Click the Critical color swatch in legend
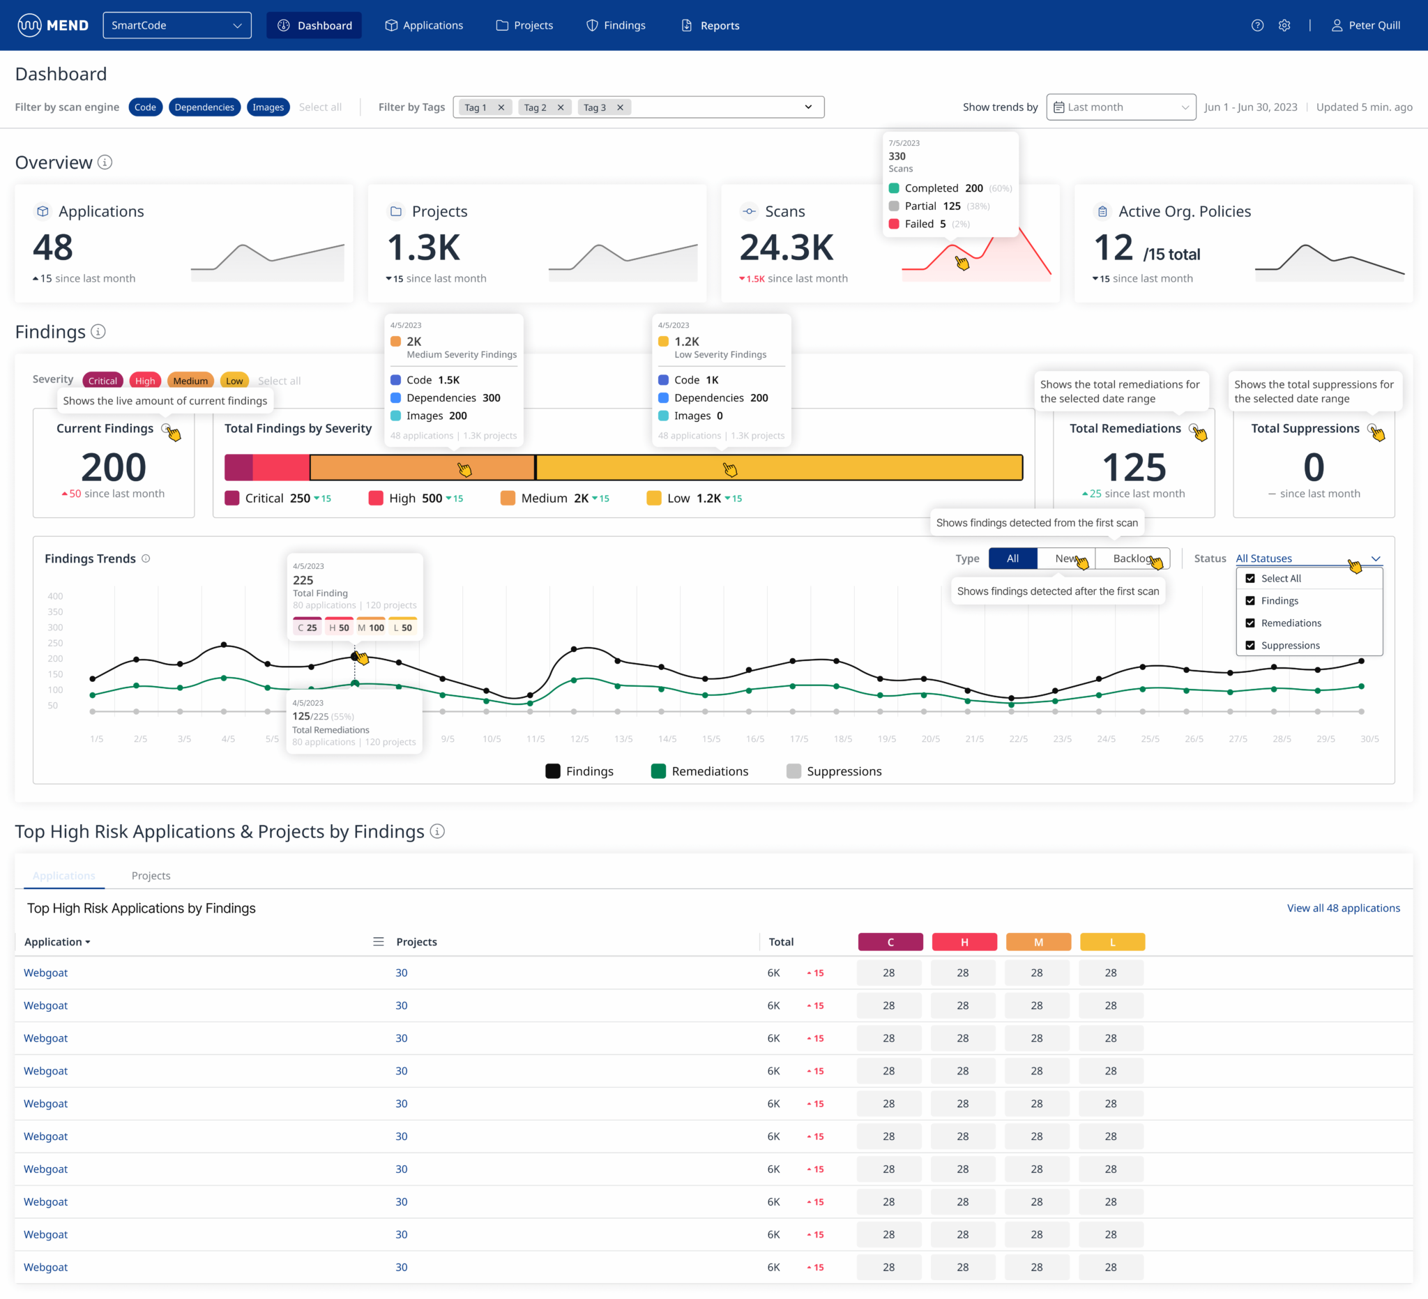Screen dimensions: 1428x1299 click(231, 498)
